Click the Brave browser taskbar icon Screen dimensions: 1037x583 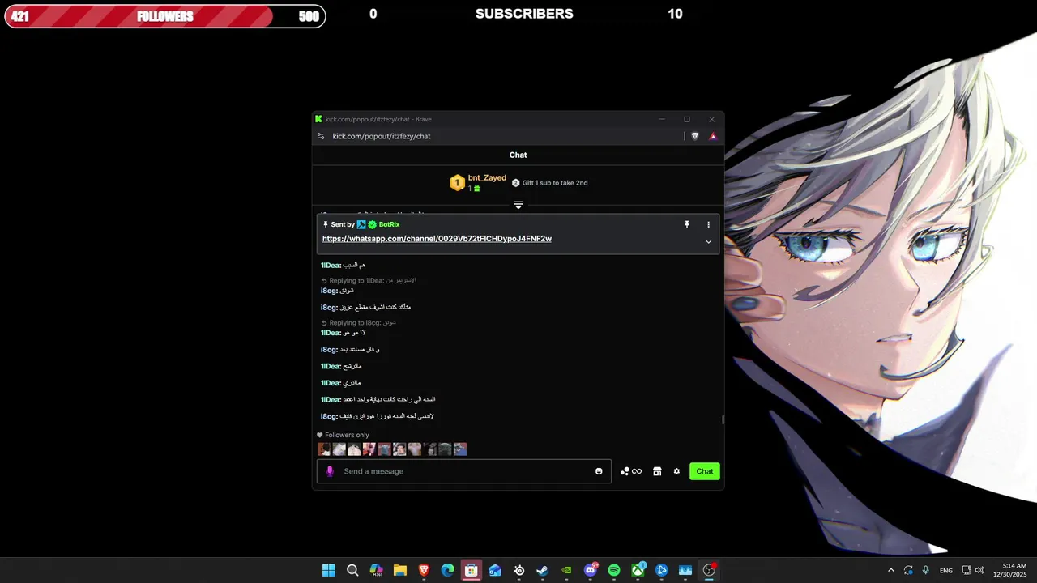424,570
